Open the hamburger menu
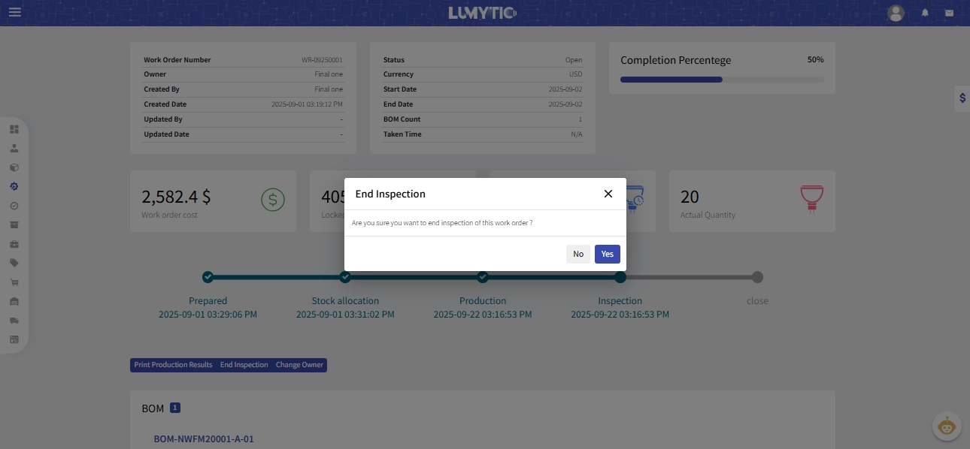The height and width of the screenshot is (449, 970). (x=15, y=13)
